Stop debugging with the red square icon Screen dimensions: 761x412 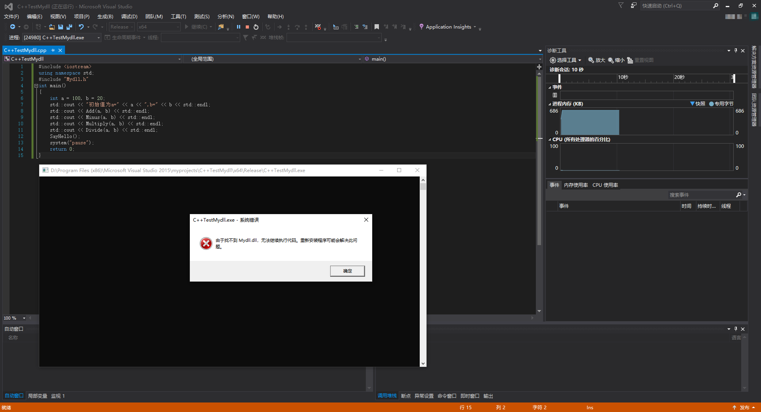click(247, 27)
